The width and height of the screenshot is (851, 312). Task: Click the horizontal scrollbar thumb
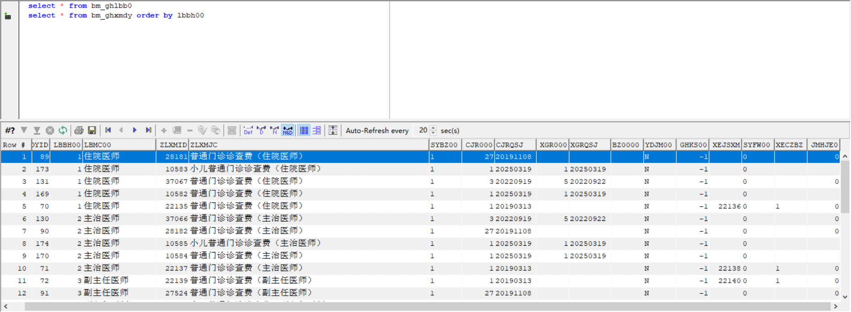click(x=428, y=307)
